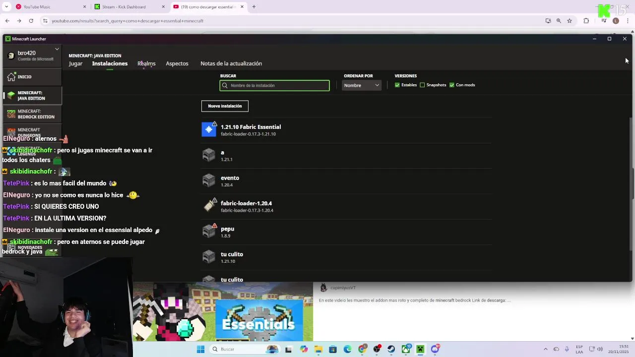Click 'fabric-loader-0.17.3-1.21.10' version text
The width and height of the screenshot is (635, 357).
[x=248, y=134]
